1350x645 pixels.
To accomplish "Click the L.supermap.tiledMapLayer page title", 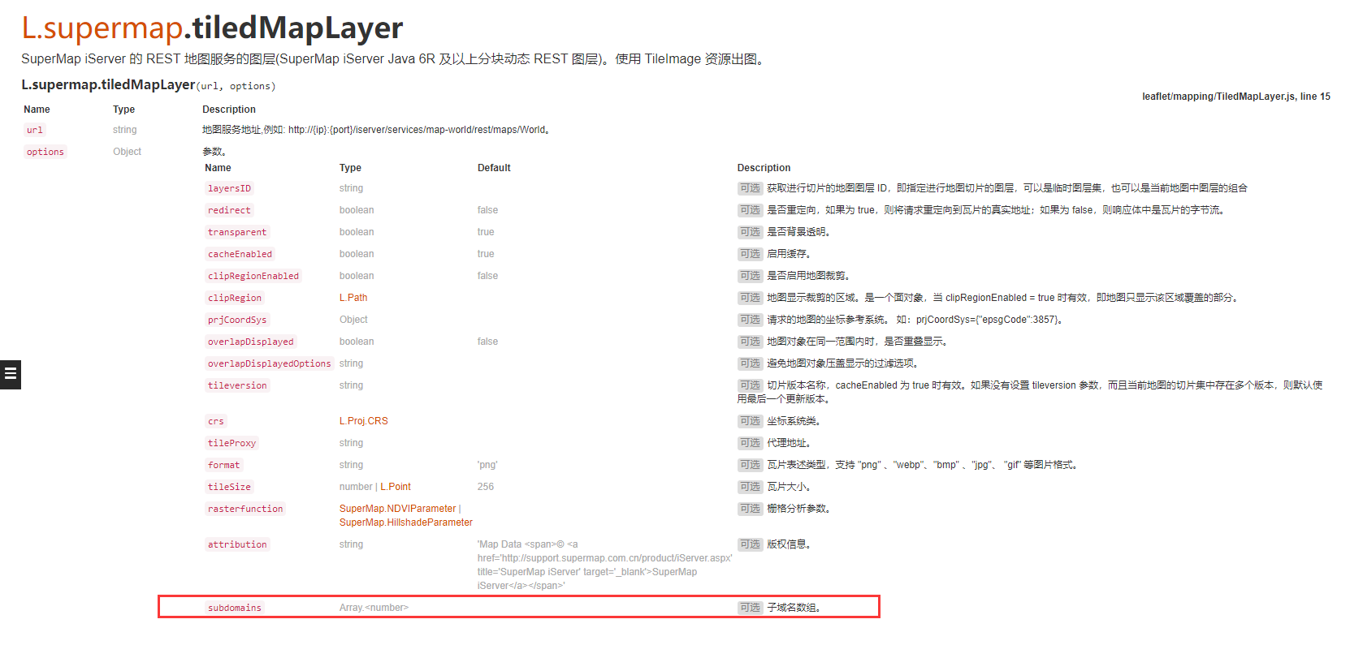I will click(212, 28).
